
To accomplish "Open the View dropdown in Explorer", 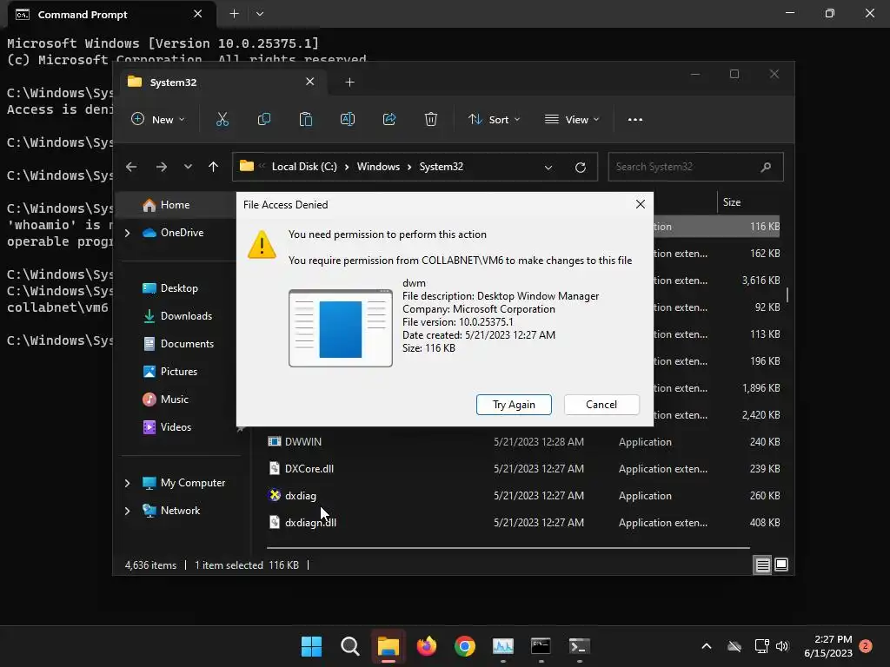I will [x=572, y=120].
